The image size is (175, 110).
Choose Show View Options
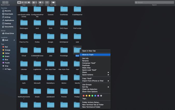coord(95,91)
